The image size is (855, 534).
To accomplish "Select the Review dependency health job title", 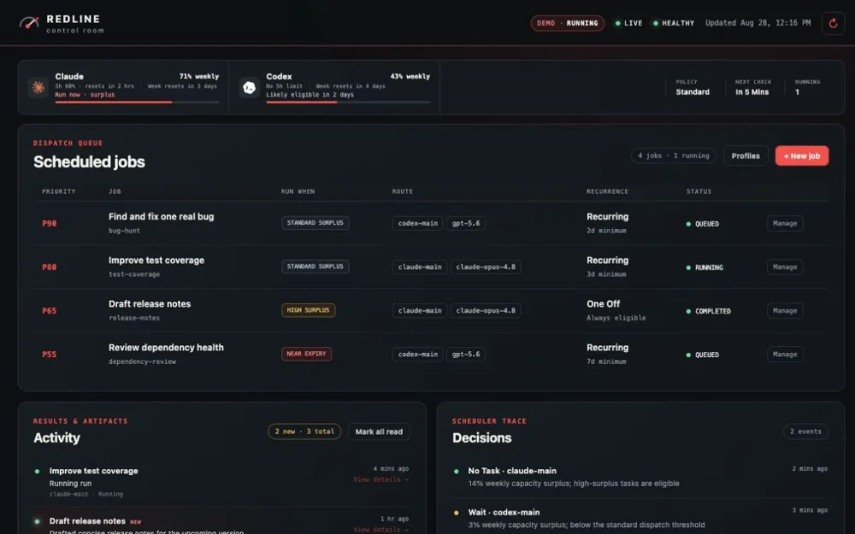I will [166, 347].
